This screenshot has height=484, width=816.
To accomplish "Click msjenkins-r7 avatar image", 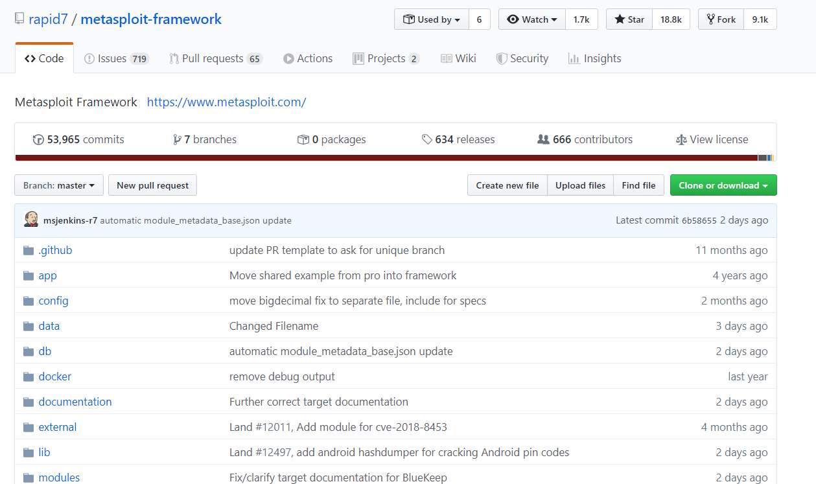I will [x=30, y=220].
